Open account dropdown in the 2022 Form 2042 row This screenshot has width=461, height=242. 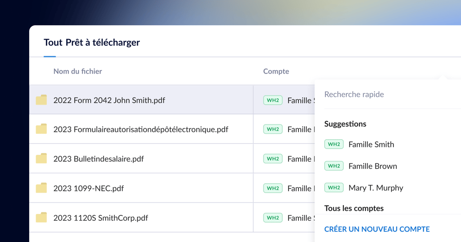288,100
